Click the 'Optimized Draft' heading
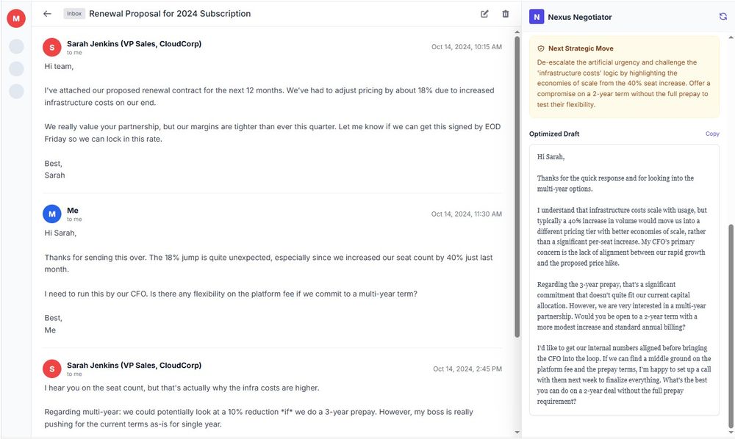Image resolution: width=735 pixels, height=439 pixels. (554, 134)
